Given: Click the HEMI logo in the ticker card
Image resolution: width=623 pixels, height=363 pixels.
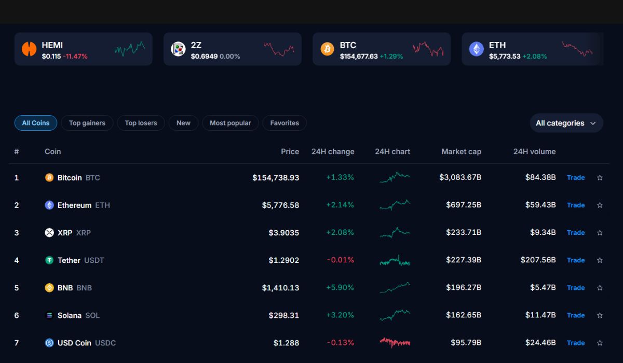Looking at the screenshot, I should tap(29, 49).
